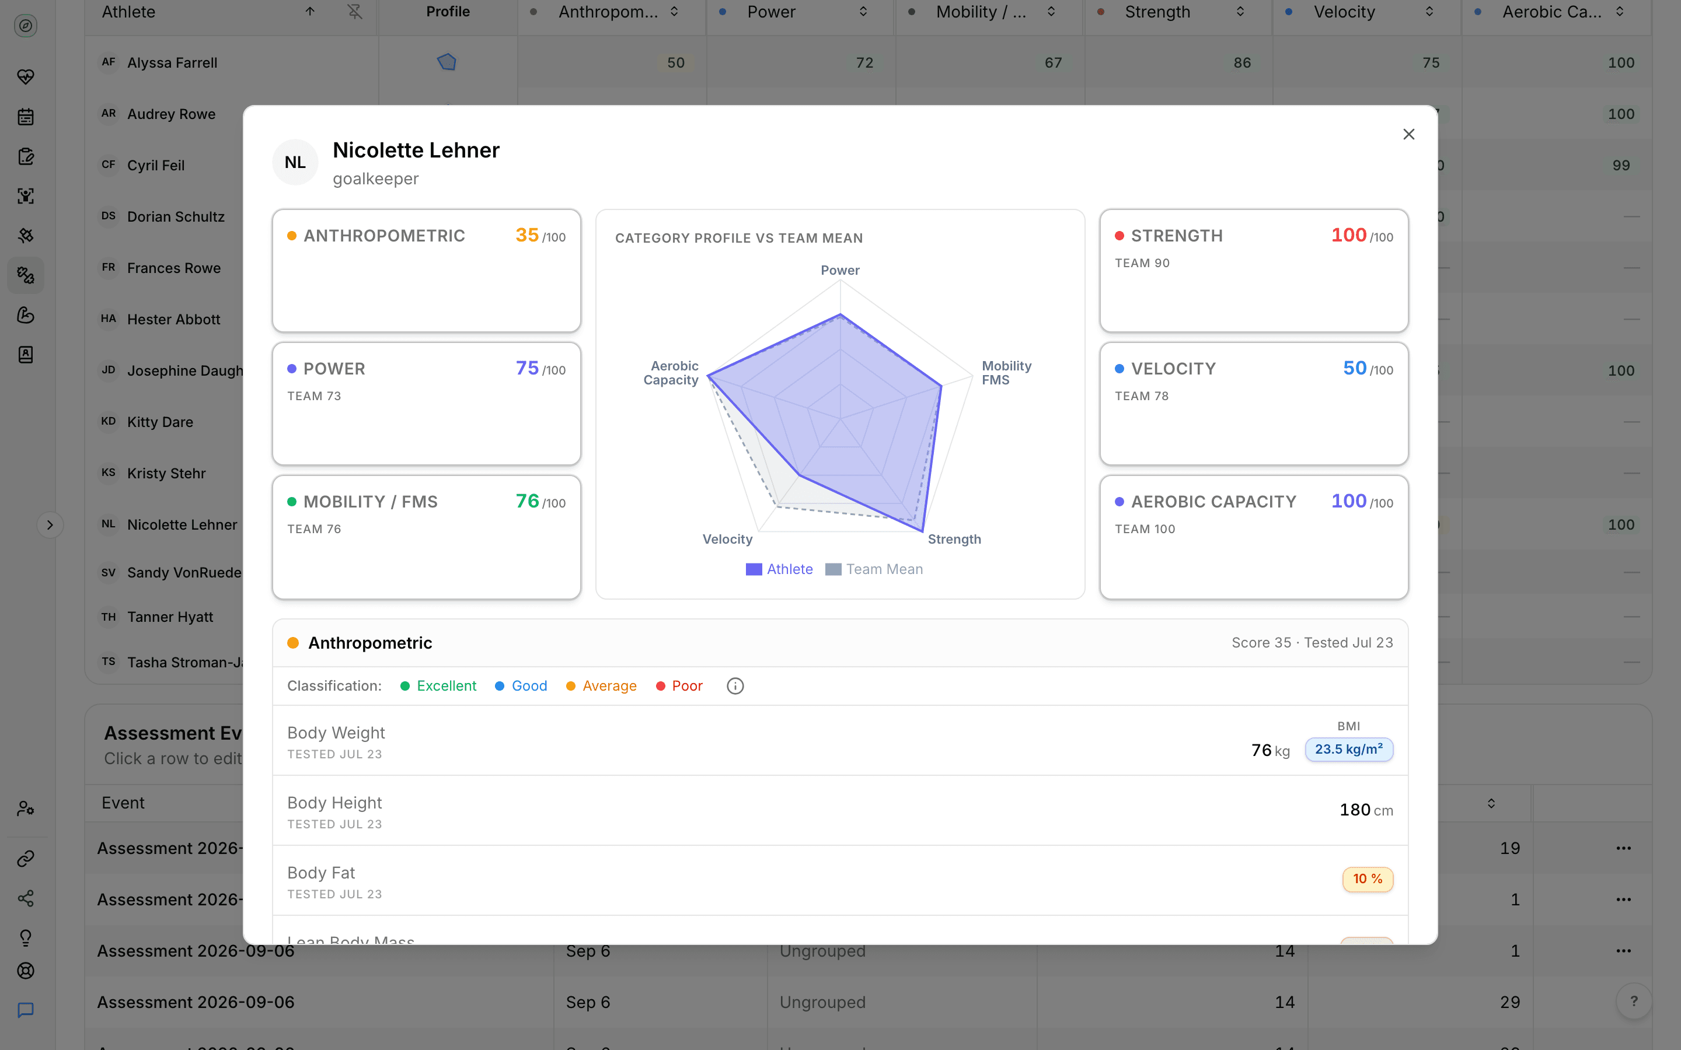Open the lifebuoy support icon in sidebar
Screen dimensions: 1681x1050
click(x=26, y=971)
